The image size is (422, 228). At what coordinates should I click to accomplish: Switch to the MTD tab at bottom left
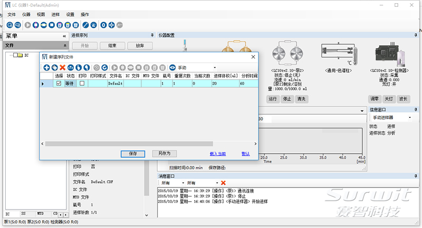[x=40, y=214]
